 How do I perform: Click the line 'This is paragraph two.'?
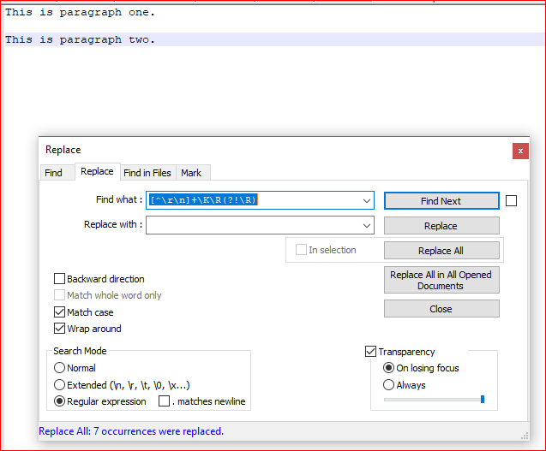click(80, 39)
